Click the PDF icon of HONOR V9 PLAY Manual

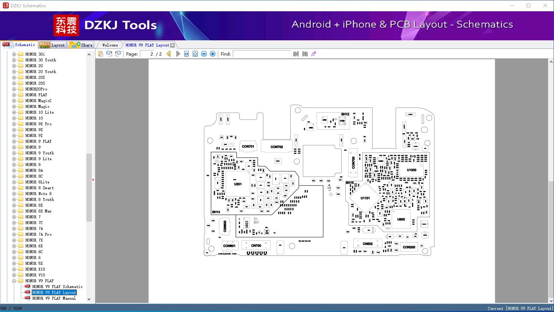coord(27,298)
